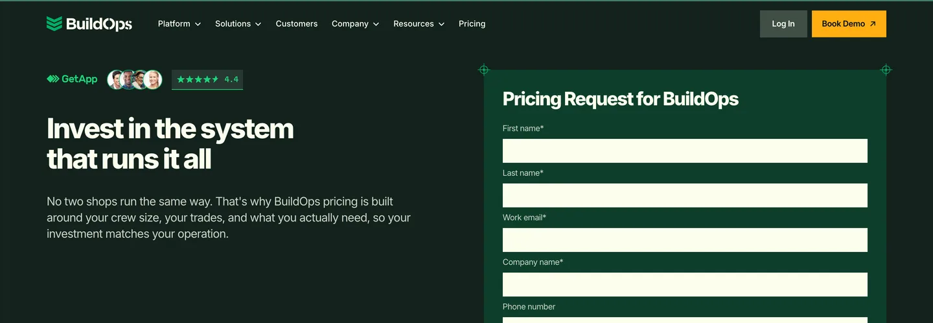
Task: Click the reviewer avatars group
Action: [134, 79]
